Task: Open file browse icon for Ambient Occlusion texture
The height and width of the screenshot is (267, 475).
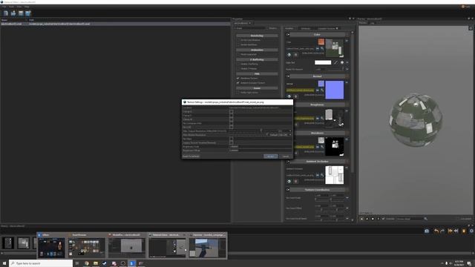Action: tap(318, 175)
